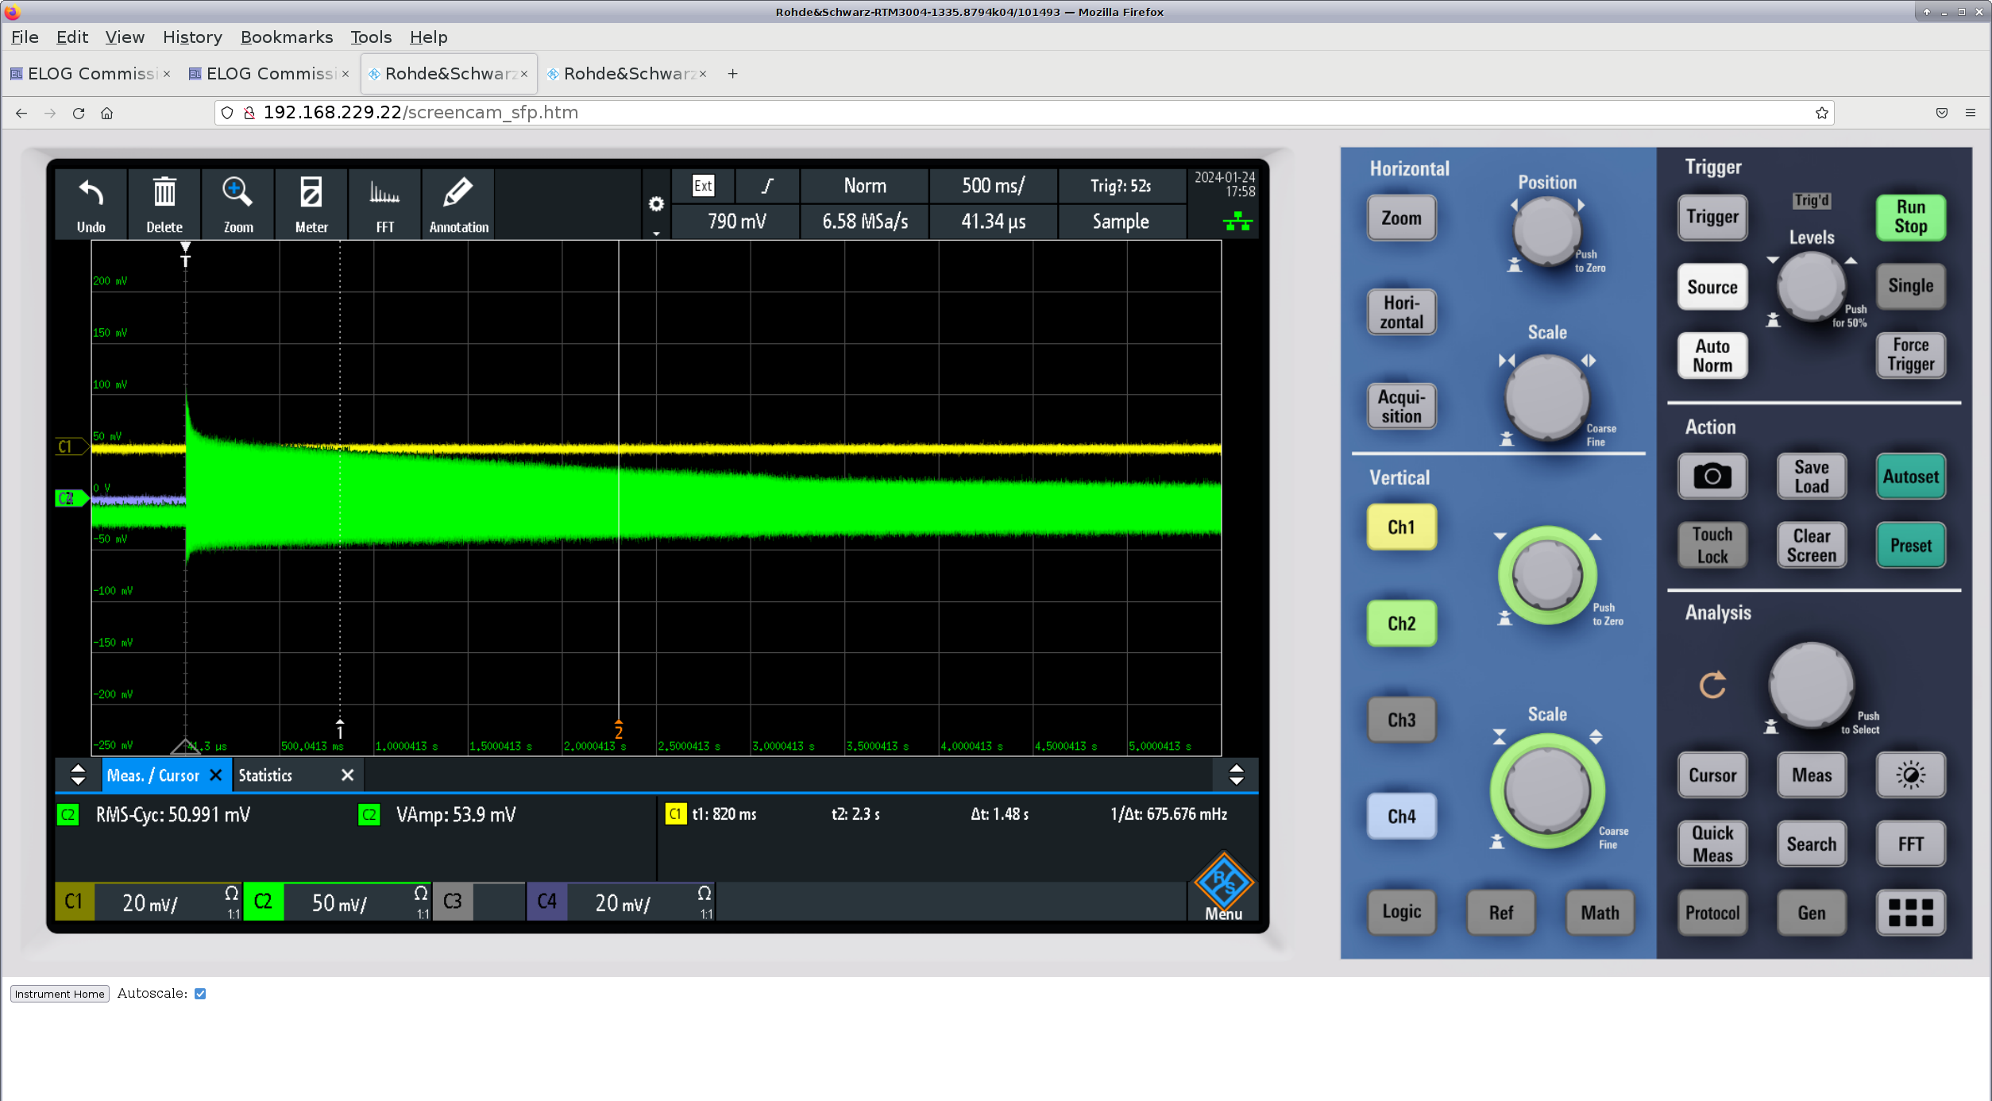Select the Annotation pencil tool
This screenshot has height=1101, width=1992.
click(458, 194)
